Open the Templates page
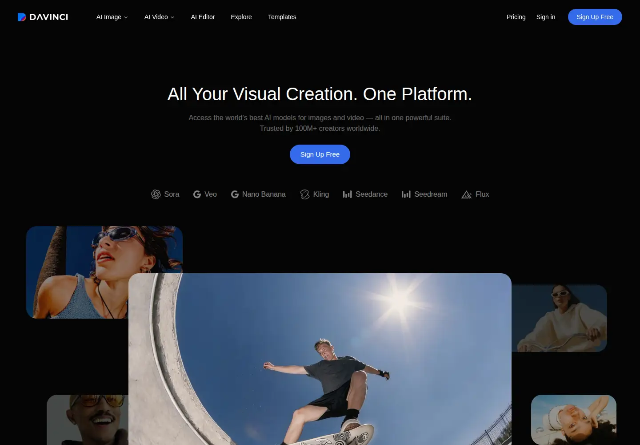The height and width of the screenshot is (445, 640). (282, 17)
